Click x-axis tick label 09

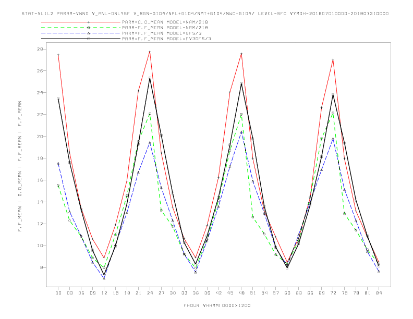(x=92, y=293)
